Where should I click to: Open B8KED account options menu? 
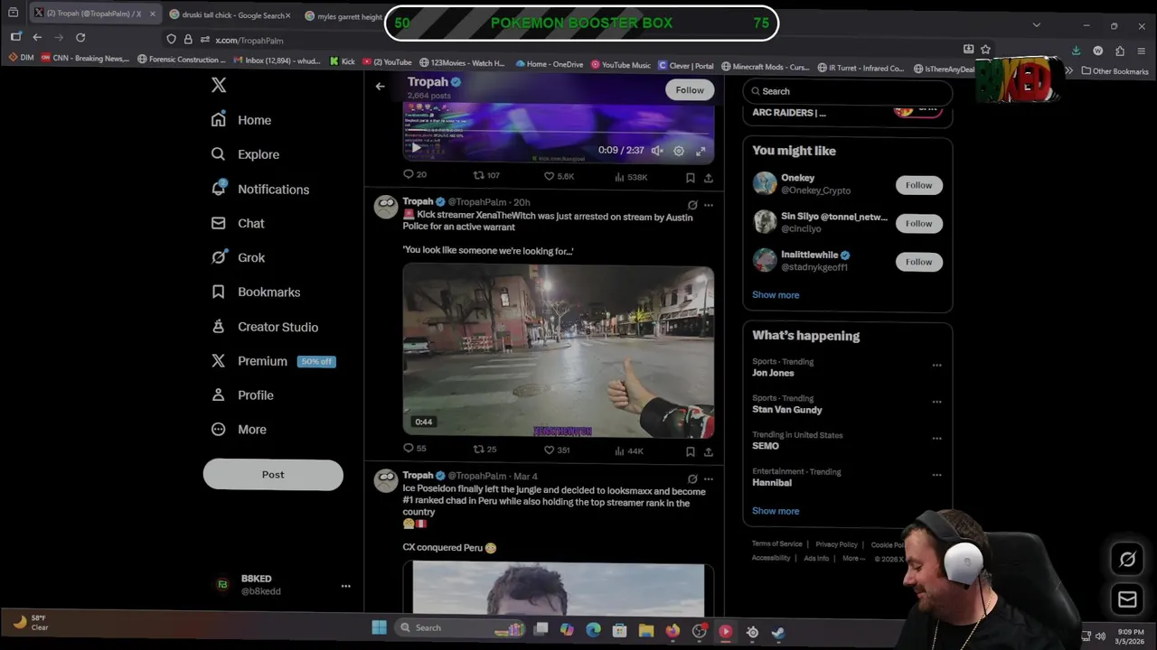point(345,586)
